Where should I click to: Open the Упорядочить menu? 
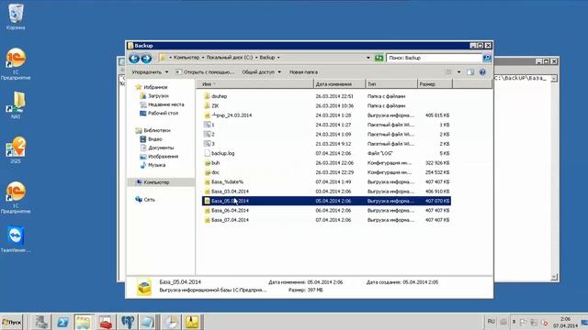click(150, 71)
